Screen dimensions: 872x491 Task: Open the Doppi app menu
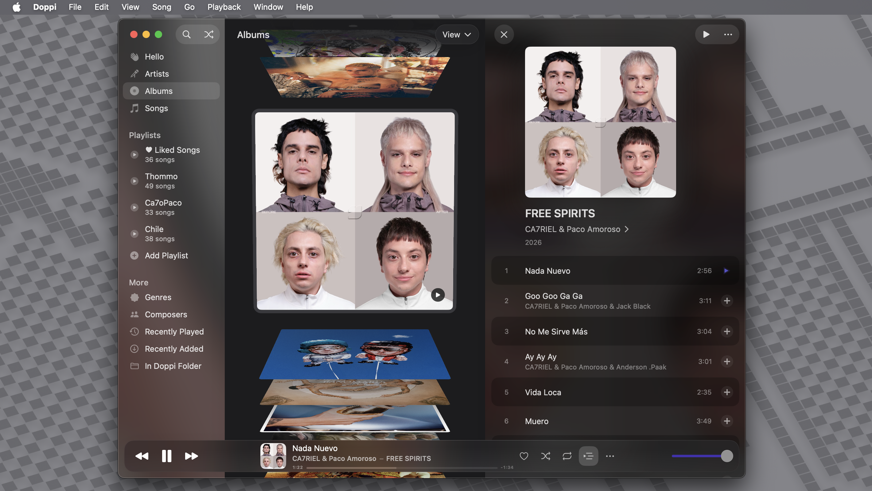pyautogui.click(x=45, y=7)
